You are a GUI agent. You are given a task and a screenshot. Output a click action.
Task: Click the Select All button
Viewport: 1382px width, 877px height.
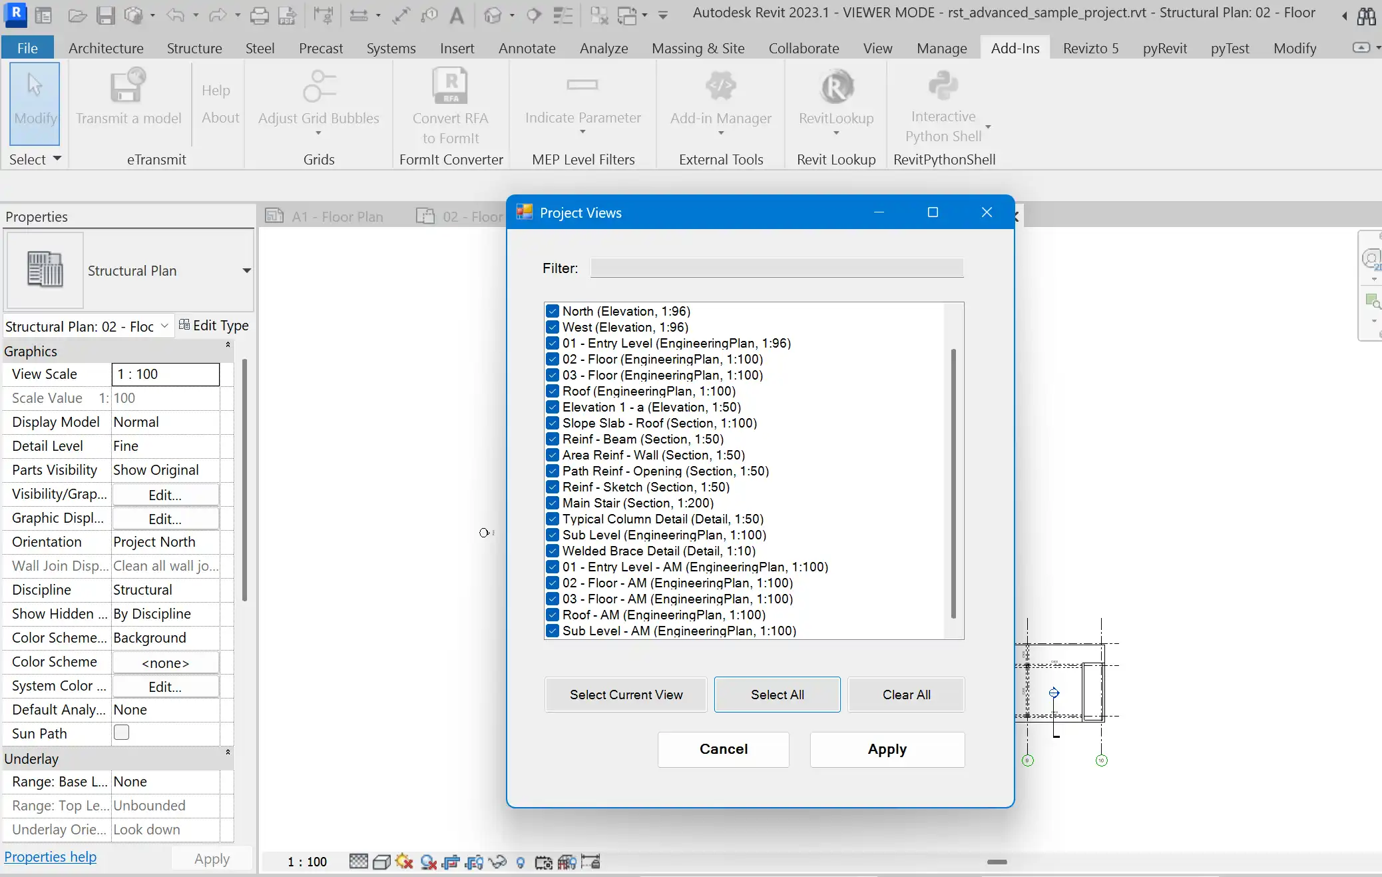pos(777,695)
